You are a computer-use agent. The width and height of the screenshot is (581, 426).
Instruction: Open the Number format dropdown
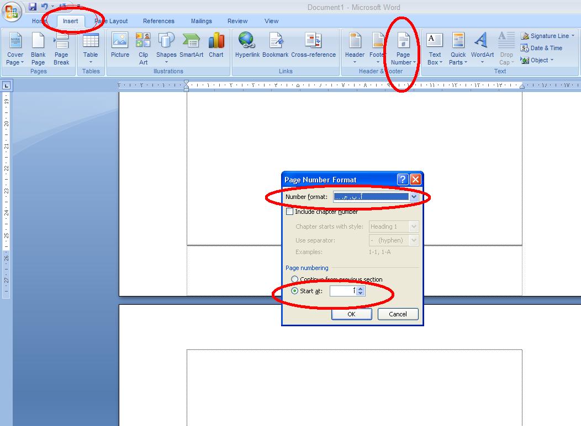coord(414,197)
